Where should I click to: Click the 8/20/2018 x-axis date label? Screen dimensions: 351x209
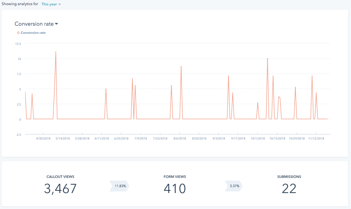tap(199, 138)
